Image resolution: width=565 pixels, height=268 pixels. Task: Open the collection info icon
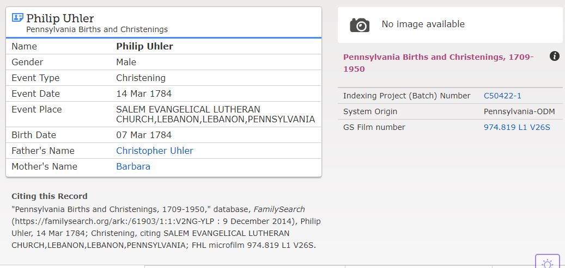tap(555, 56)
